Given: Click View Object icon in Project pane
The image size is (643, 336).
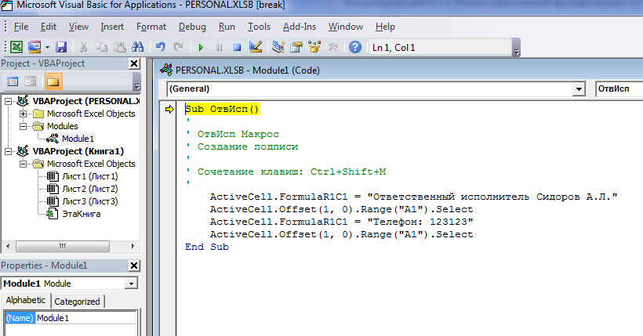Looking at the screenshot, I should pyautogui.click(x=31, y=81).
